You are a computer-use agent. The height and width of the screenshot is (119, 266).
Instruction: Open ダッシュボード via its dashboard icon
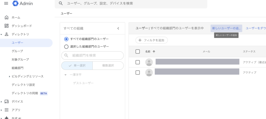tap(7, 26)
